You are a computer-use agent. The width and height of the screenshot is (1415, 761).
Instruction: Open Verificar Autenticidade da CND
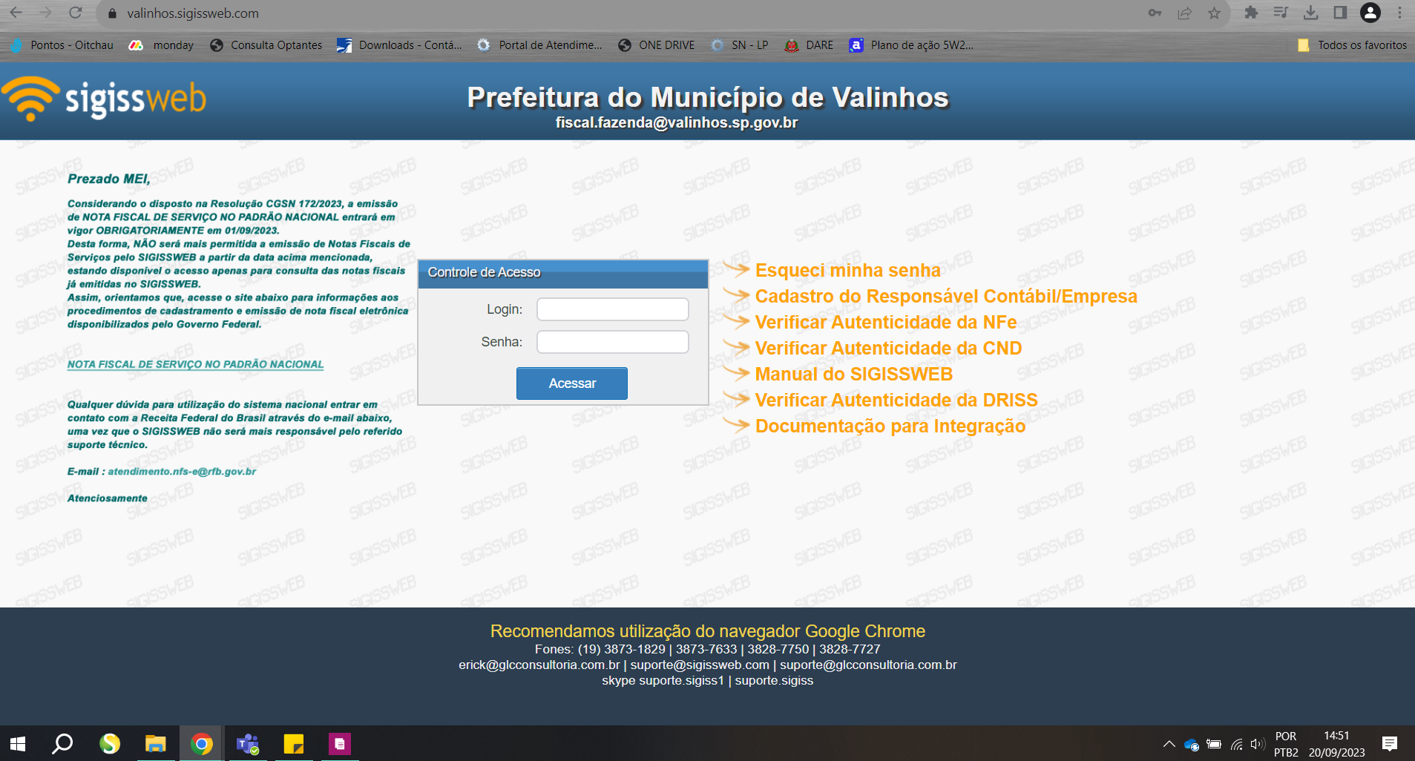coord(888,349)
